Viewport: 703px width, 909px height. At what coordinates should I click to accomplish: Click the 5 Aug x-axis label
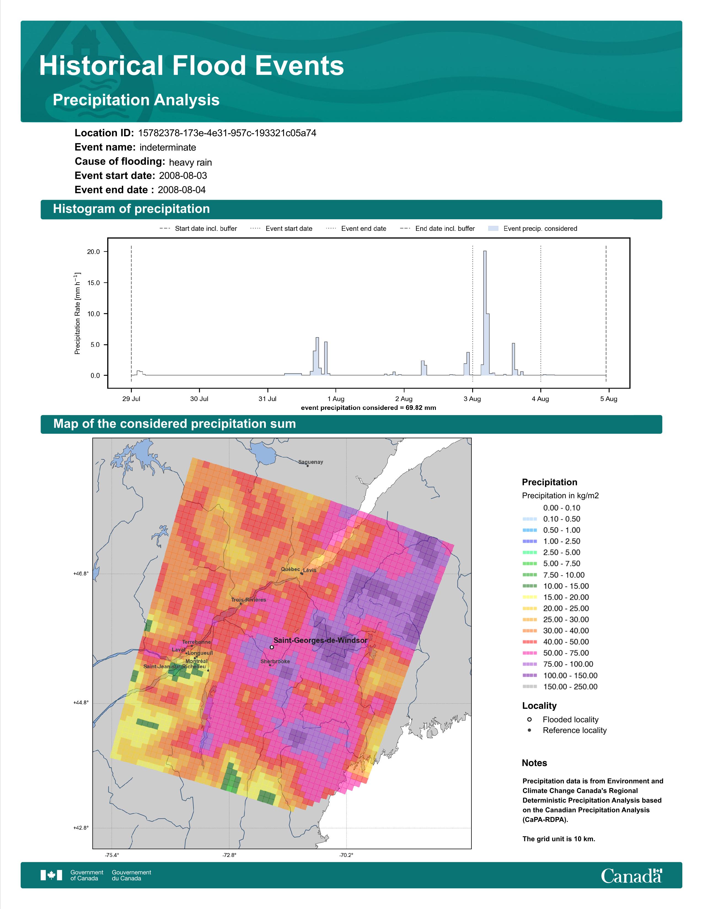tap(608, 399)
